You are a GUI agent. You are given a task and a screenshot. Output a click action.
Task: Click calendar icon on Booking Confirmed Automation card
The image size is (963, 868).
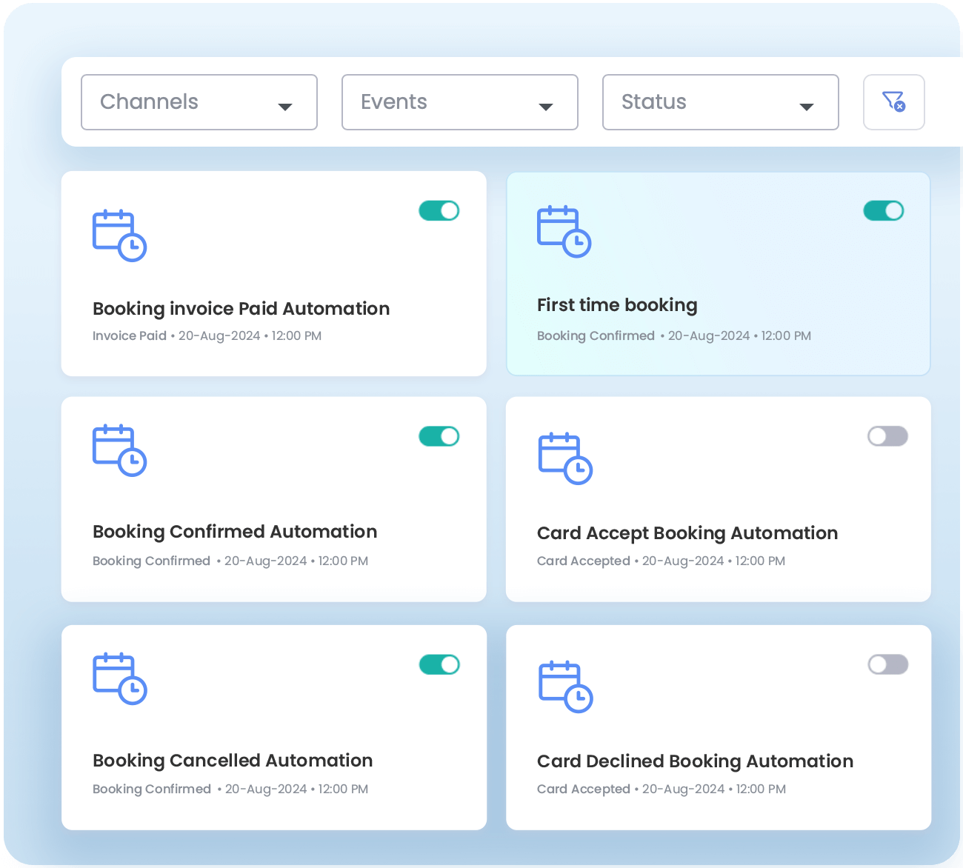click(x=119, y=450)
